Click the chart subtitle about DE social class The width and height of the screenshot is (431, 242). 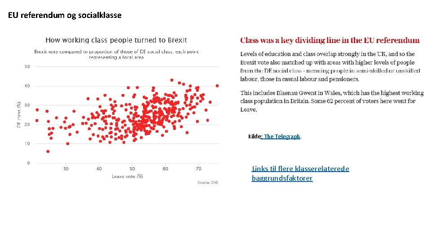(116, 54)
